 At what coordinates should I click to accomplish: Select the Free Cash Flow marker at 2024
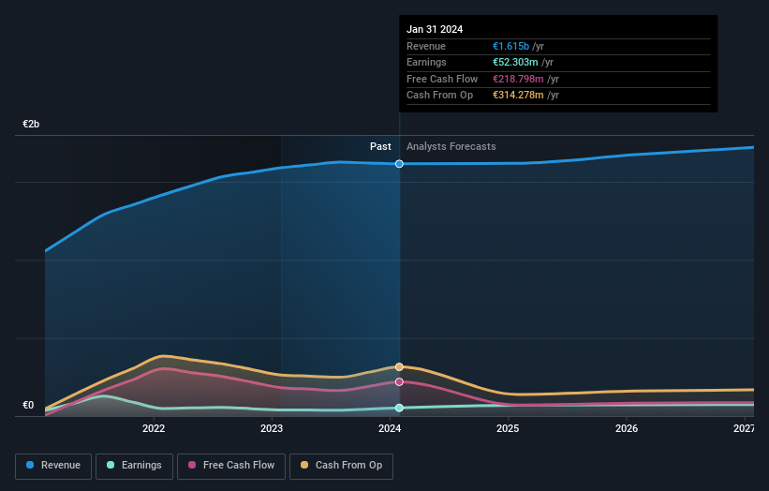[x=399, y=381]
